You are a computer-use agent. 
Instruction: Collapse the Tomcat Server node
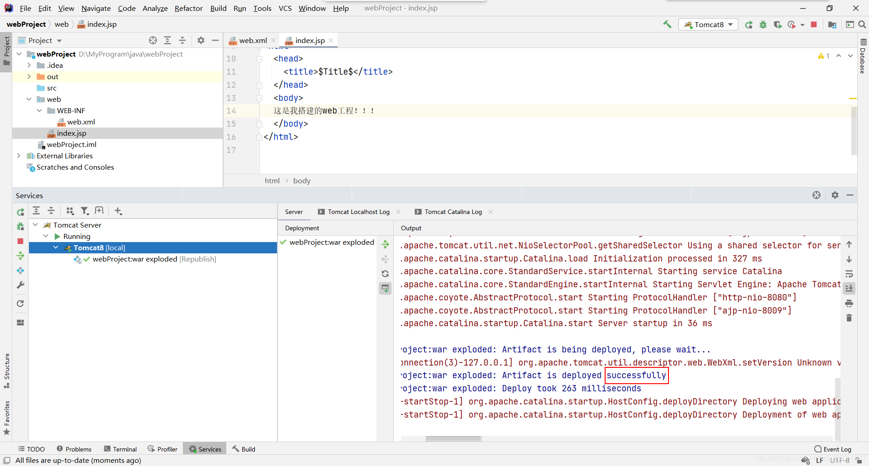click(x=35, y=225)
